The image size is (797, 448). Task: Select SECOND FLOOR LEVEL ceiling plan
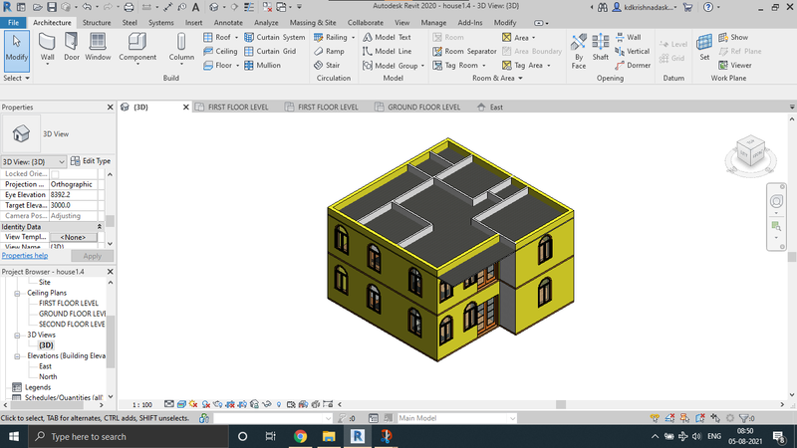click(x=72, y=325)
